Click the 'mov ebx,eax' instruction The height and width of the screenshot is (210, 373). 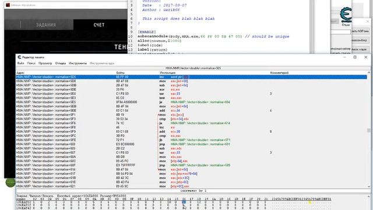click(171, 157)
